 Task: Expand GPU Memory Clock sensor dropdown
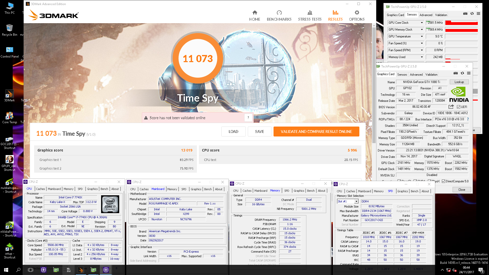(422, 30)
